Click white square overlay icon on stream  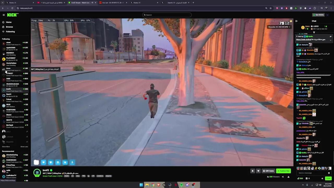coord(36,162)
